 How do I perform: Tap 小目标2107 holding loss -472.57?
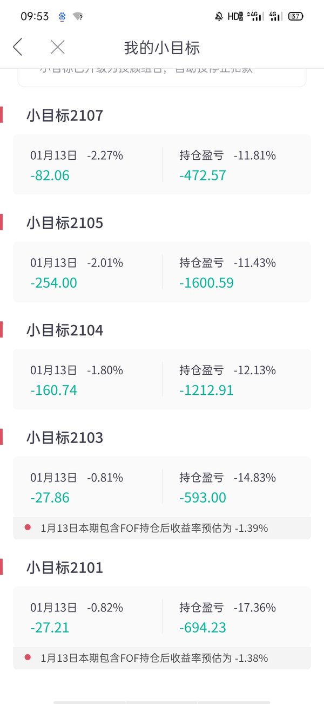pyautogui.click(x=203, y=175)
